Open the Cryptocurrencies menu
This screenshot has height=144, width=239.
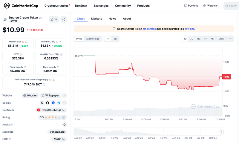57,6
